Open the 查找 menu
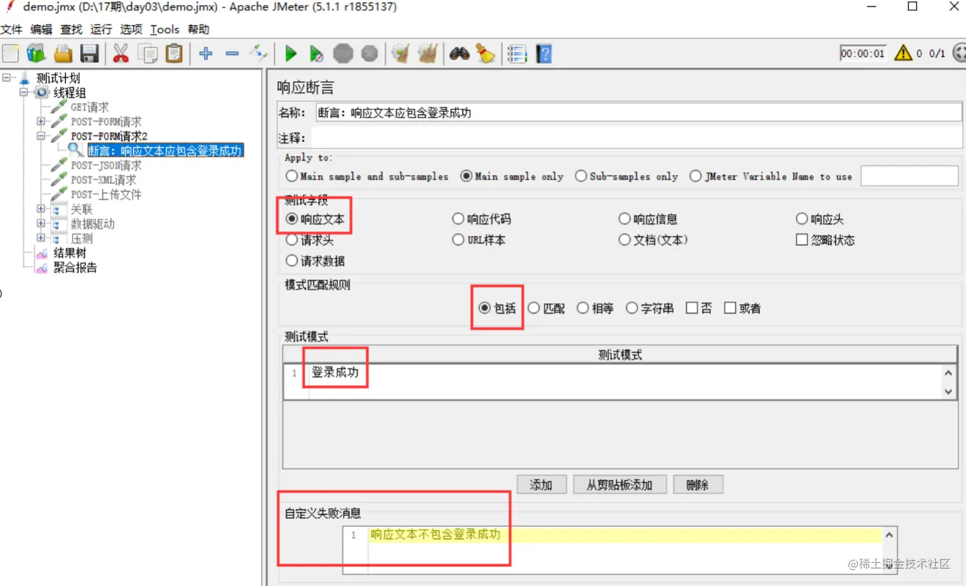Viewport: 966px width, 586px height. [x=71, y=29]
